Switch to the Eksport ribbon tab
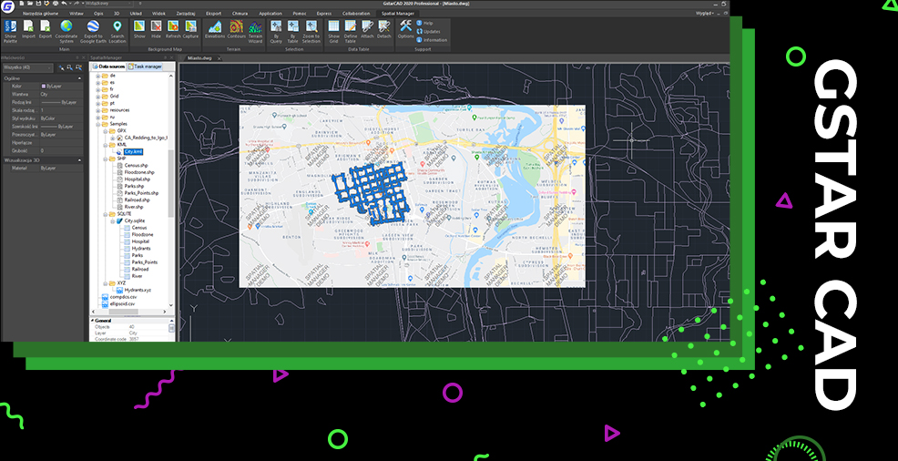Viewport: 898px width, 461px height. pos(214,13)
